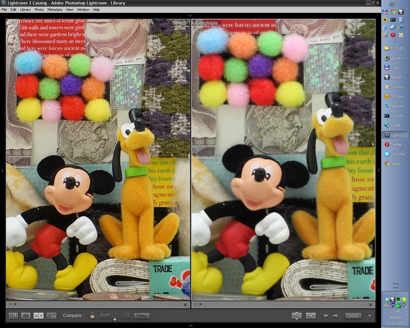Launch the command prompt from quick launch
The width and height of the screenshot is (410, 328).
(x=393, y=20)
